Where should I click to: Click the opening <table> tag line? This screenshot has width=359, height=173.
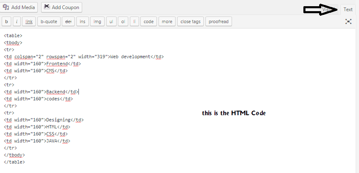13,36
